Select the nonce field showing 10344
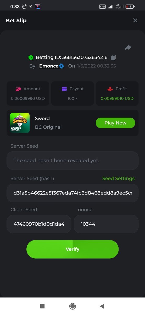This screenshot has width=145, height=315. (106, 224)
